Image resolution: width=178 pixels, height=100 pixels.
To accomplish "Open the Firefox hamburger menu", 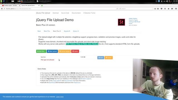I will click(176, 9).
